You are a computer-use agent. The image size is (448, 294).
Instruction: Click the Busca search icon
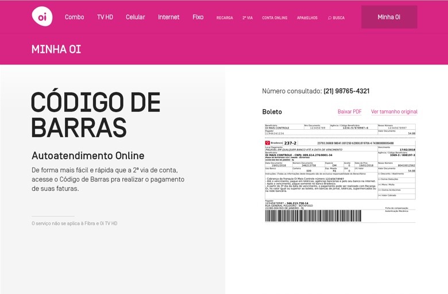[x=330, y=18]
